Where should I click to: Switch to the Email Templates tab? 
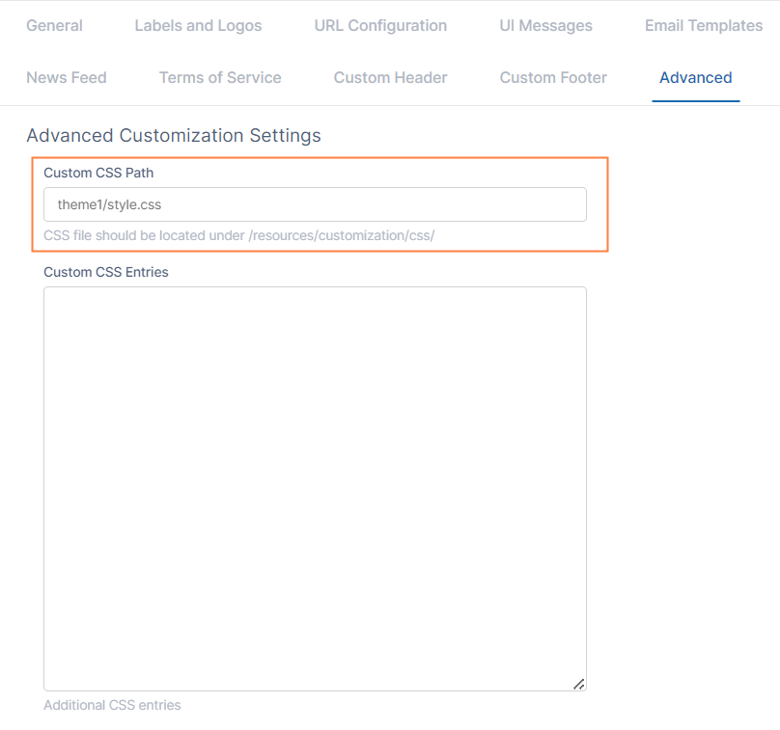click(x=703, y=25)
